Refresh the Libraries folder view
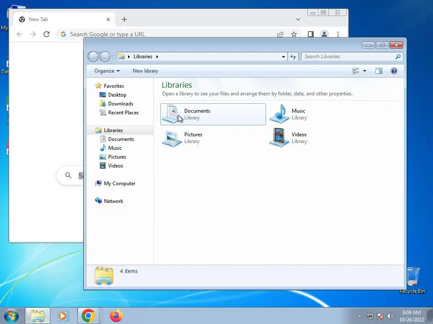The width and height of the screenshot is (433, 324). [293, 57]
